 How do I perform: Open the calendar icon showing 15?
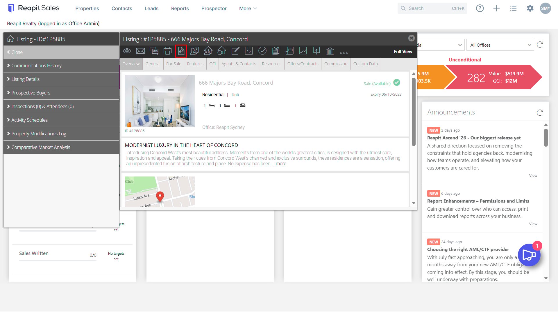pos(249,51)
